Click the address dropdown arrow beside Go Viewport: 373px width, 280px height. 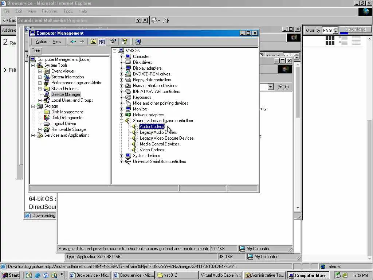coord(270,87)
